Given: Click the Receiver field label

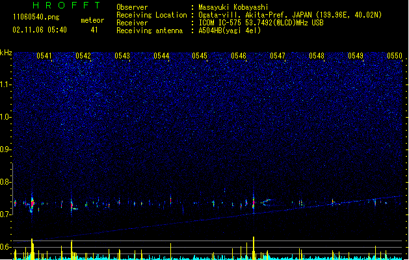Looking at the screenshot, I should point(132,23).
